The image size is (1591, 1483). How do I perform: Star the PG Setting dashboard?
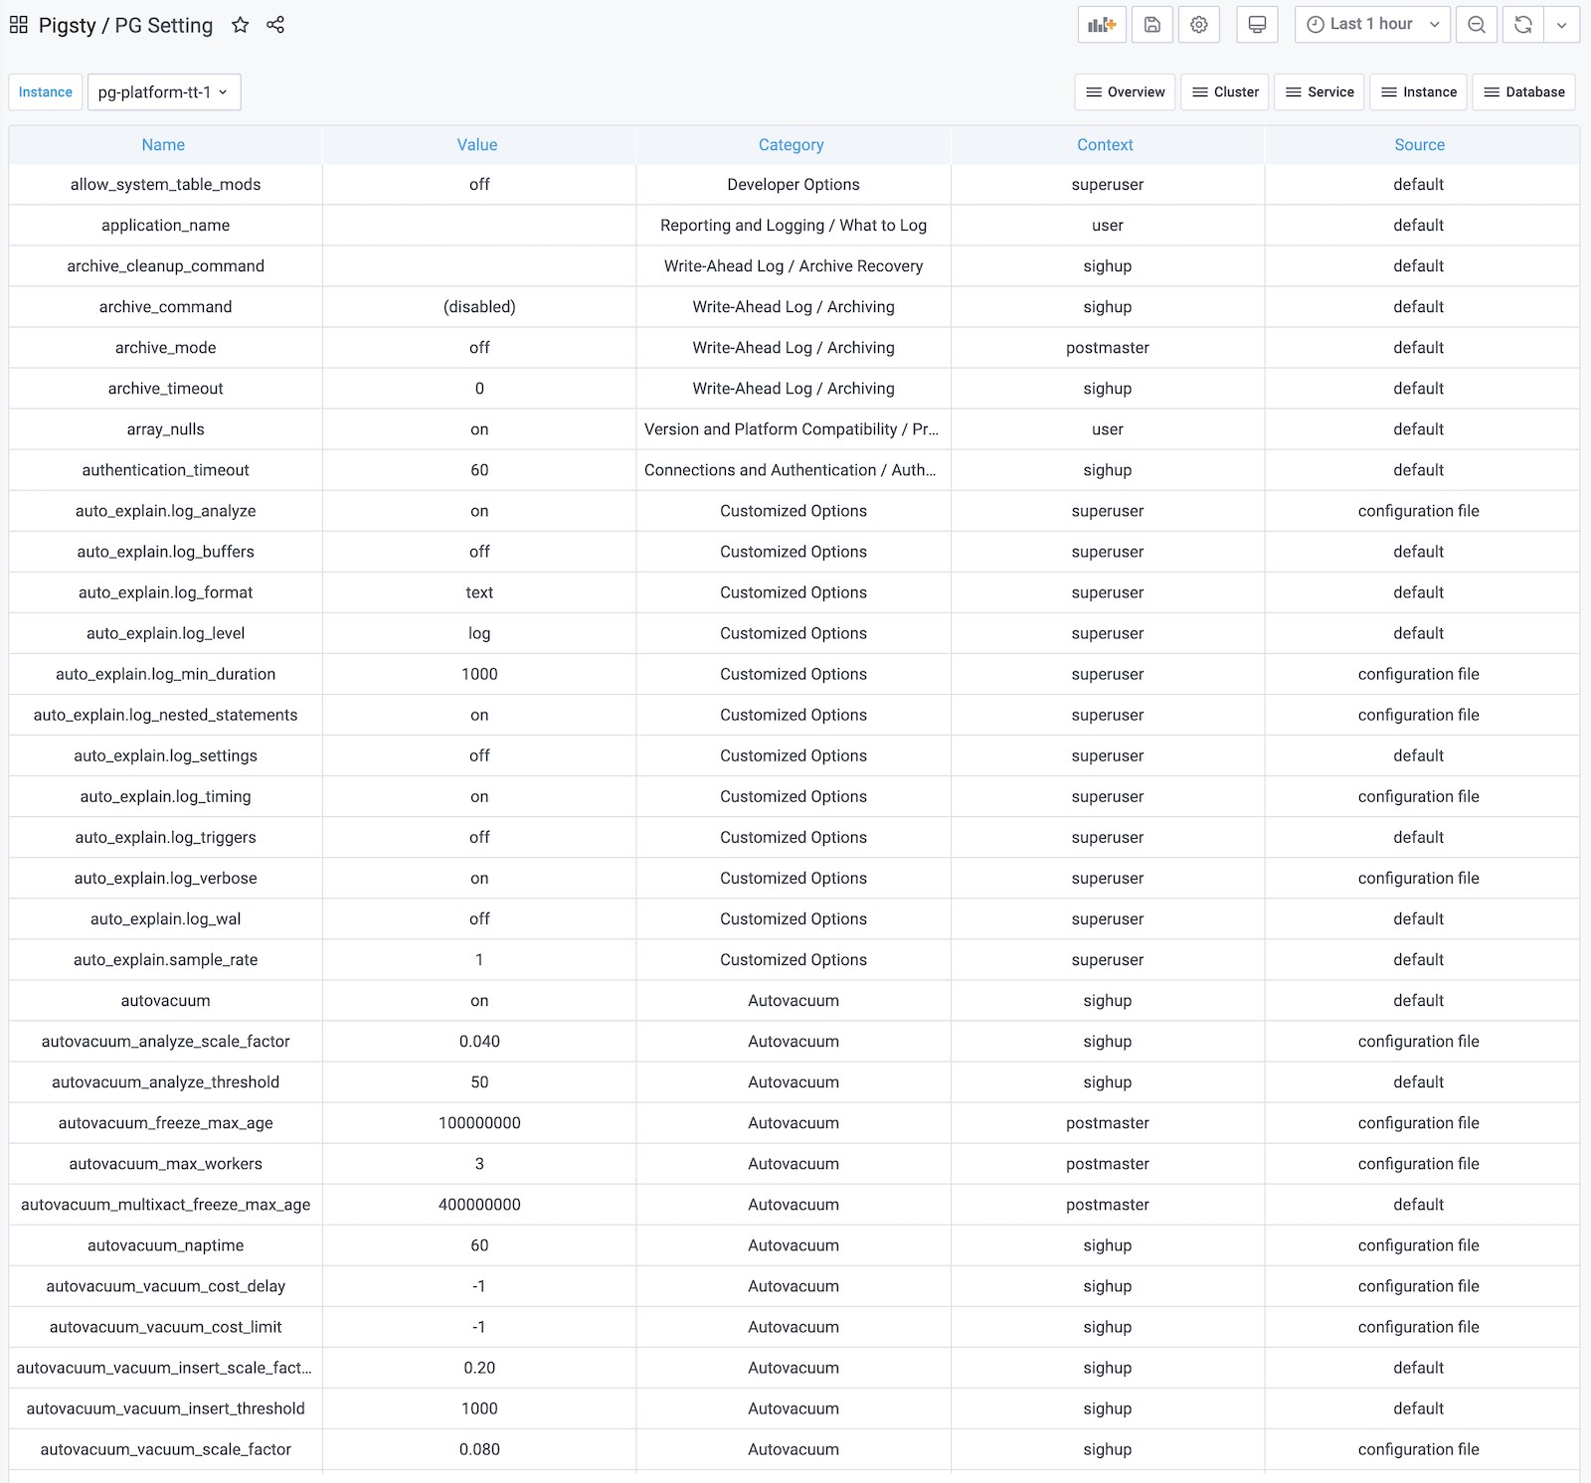pyautogui.click(x=240, y=25)
